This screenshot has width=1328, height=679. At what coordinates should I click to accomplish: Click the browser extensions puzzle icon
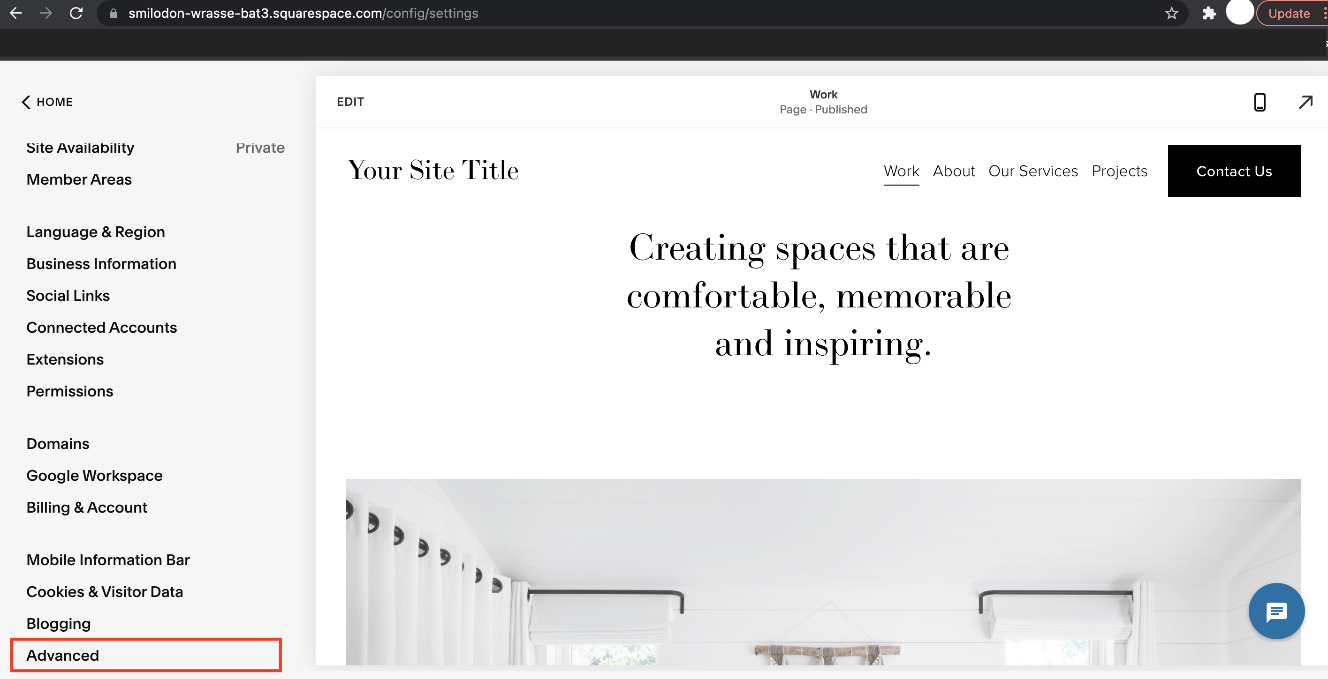tap(1208, 14)
